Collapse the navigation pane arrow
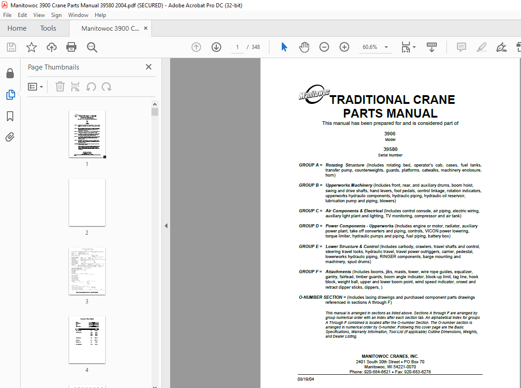 [166, 226]
